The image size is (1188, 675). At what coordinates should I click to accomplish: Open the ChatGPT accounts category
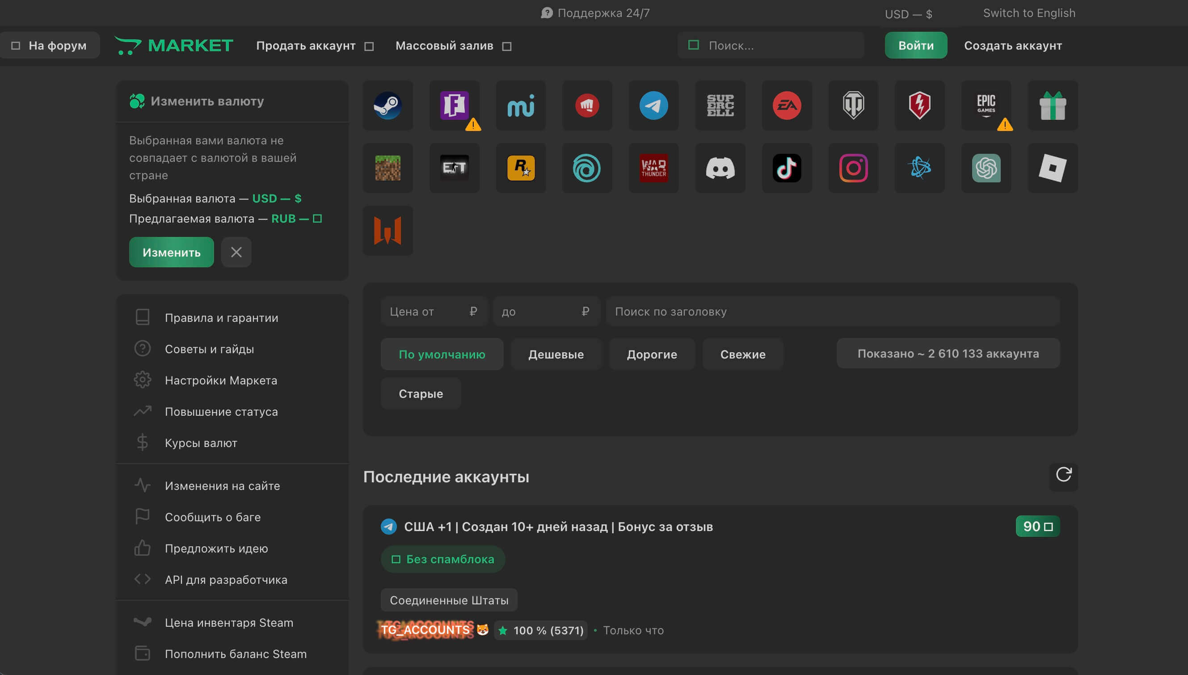(986, 168)
